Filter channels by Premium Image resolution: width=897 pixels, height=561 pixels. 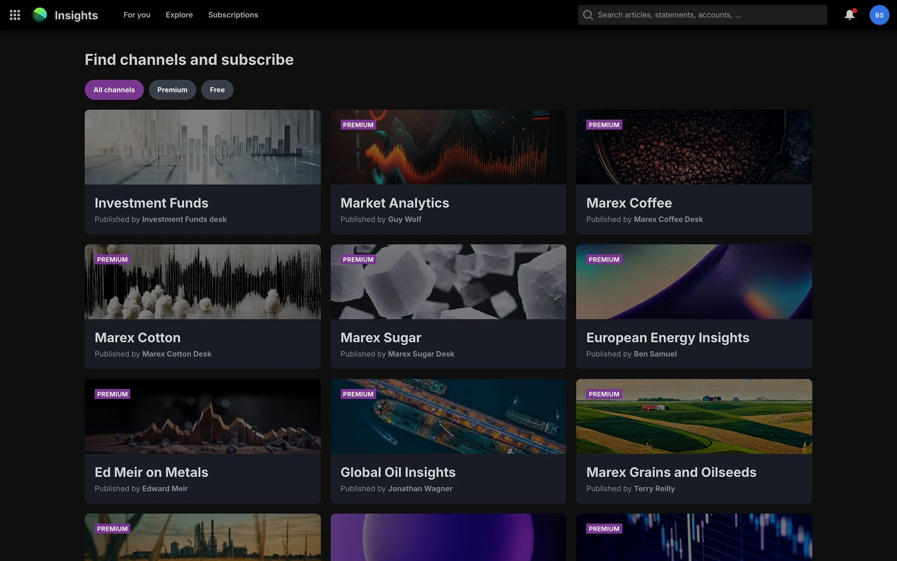point(172,90)
